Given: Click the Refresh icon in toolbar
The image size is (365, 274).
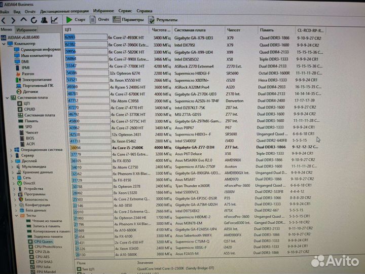Looking at the screenshot, I should tap(34, 20).
